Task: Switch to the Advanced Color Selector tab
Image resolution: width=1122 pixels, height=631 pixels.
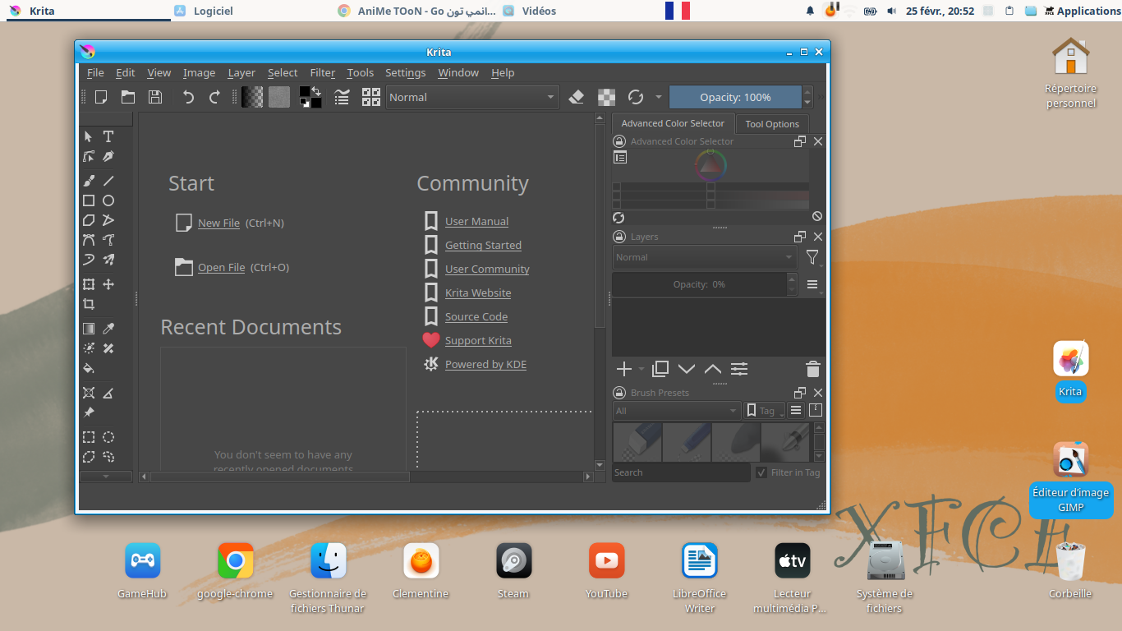Action: pos(673,123)
